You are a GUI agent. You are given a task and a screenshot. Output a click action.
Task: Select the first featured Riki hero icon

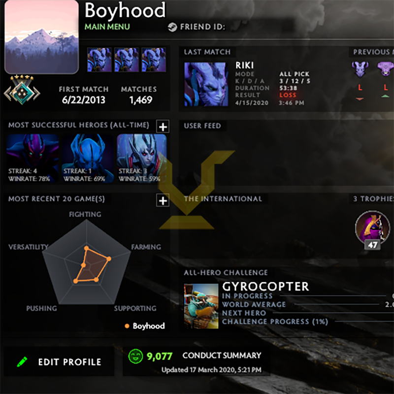click(99, 60)
